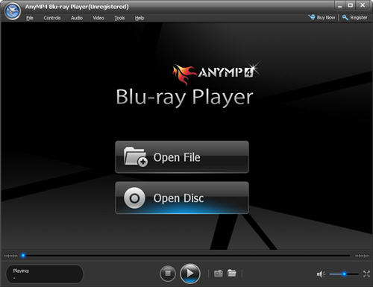
Task: Click the AnyMP4 app logo icon
Action: coord(12,10)
